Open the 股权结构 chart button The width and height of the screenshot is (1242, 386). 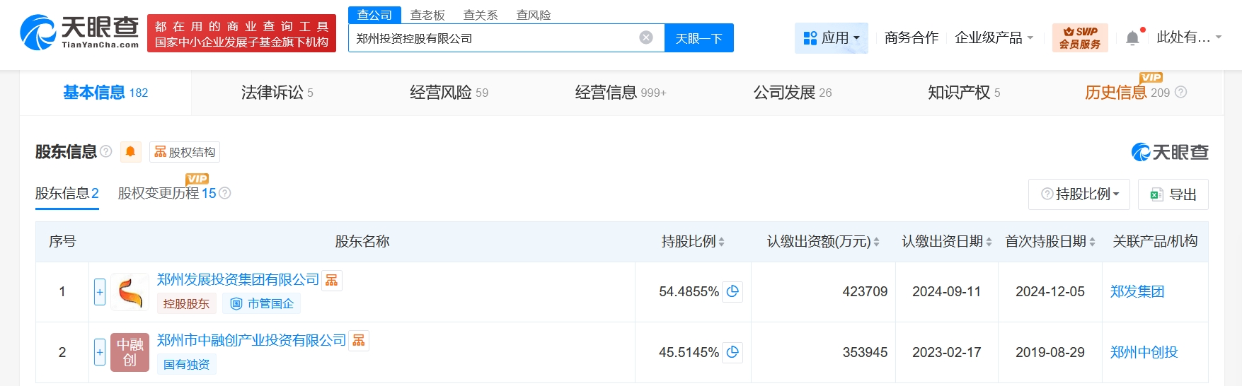coord(185,152)
